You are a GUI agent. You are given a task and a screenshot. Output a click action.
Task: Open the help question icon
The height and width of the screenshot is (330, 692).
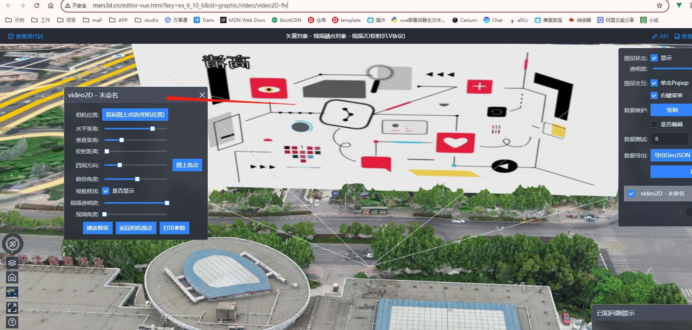tap(12, 322)
